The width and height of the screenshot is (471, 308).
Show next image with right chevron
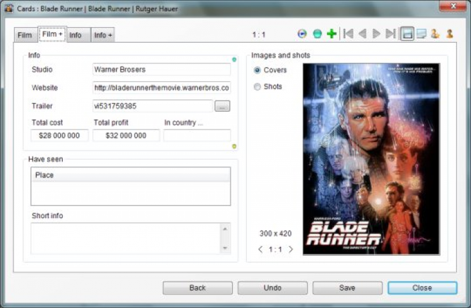point(291,250)
